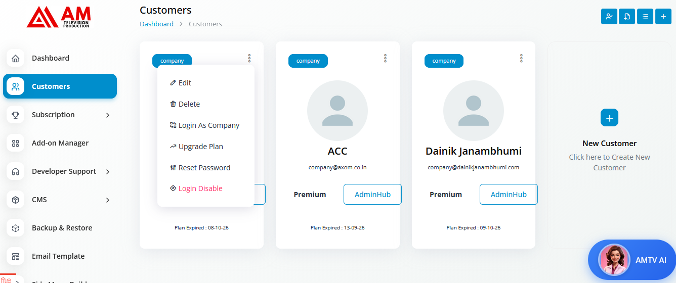Viewport: 676px width, 283px height.
Task: Open three-dot menu on ACC card
Action: pos(385,59)
